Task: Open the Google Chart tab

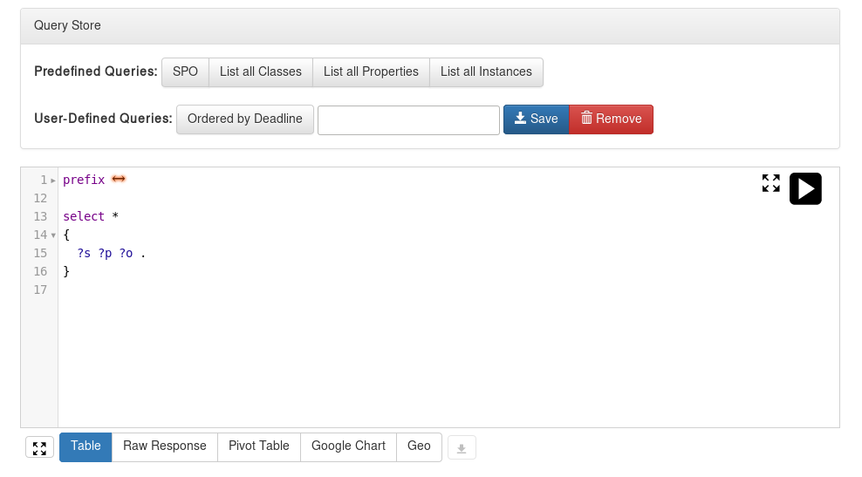Action: pos(348,446)
